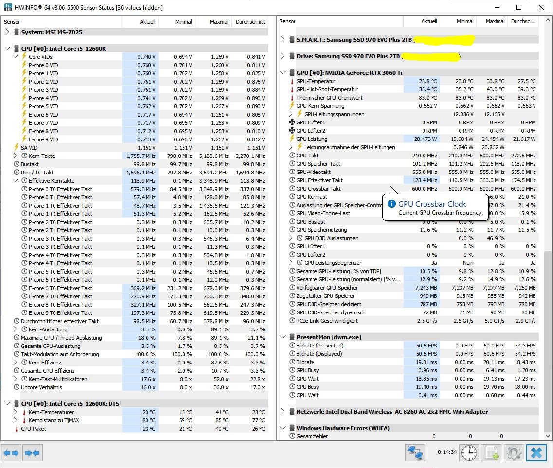Click the log file add icon

tap(492, 453)
